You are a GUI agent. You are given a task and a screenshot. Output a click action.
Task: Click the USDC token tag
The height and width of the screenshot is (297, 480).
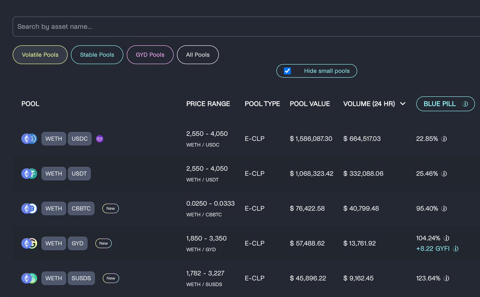pos(80,139)
